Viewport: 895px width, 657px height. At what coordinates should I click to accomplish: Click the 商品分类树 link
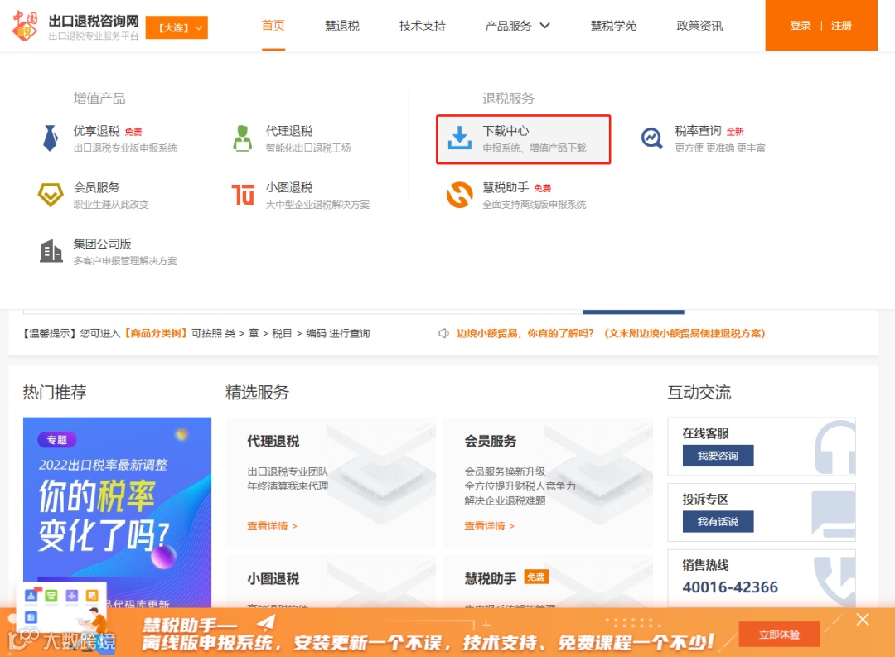(156, 333)
